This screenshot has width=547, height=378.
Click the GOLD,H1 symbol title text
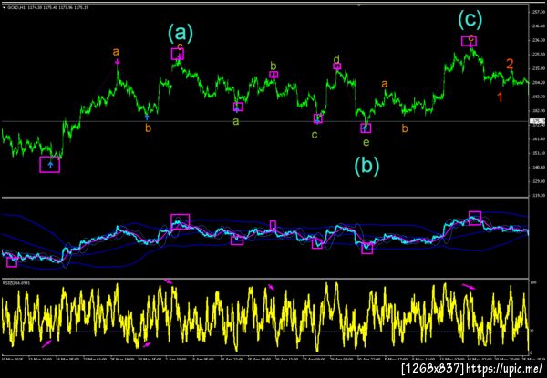click(15, 7)
